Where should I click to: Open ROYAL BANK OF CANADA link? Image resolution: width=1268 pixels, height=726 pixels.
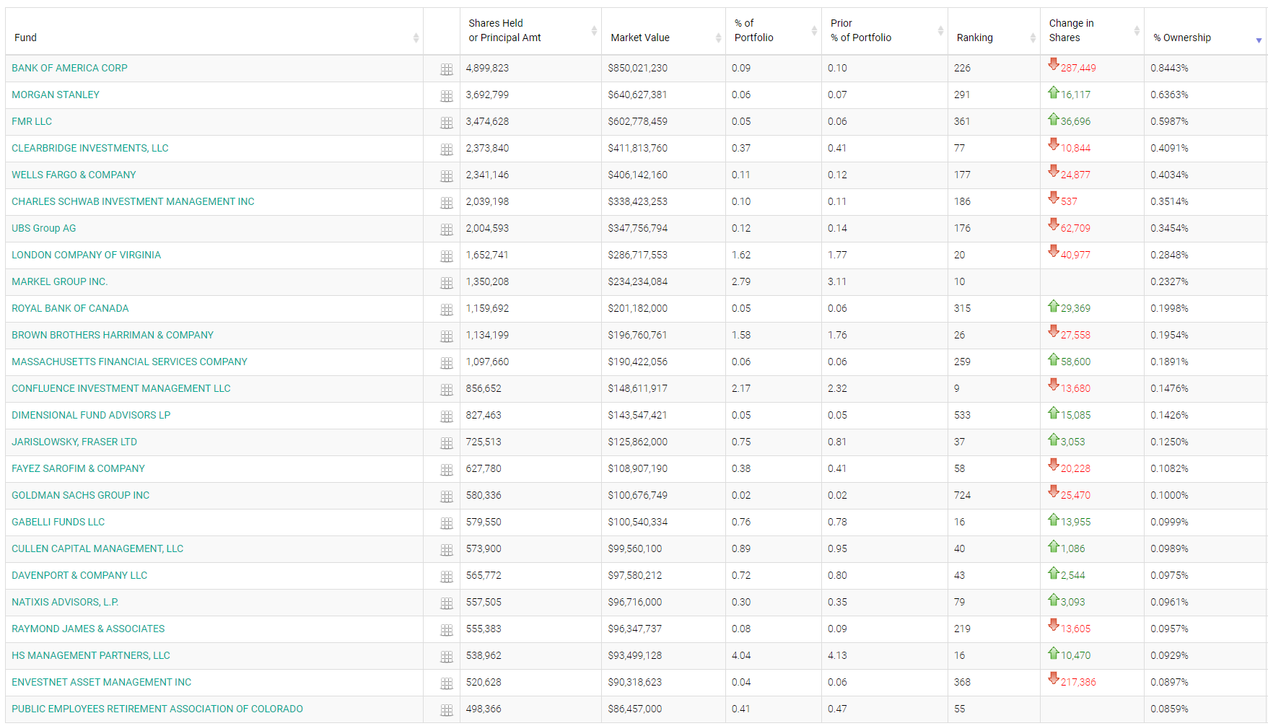[x=70, y=308]
